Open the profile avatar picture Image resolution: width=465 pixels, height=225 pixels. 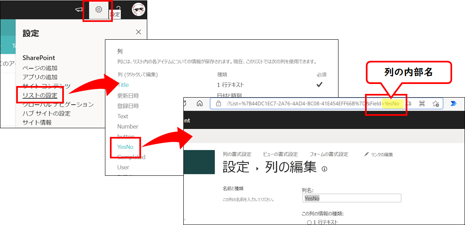pyautogui.click(x=138, y=10)
